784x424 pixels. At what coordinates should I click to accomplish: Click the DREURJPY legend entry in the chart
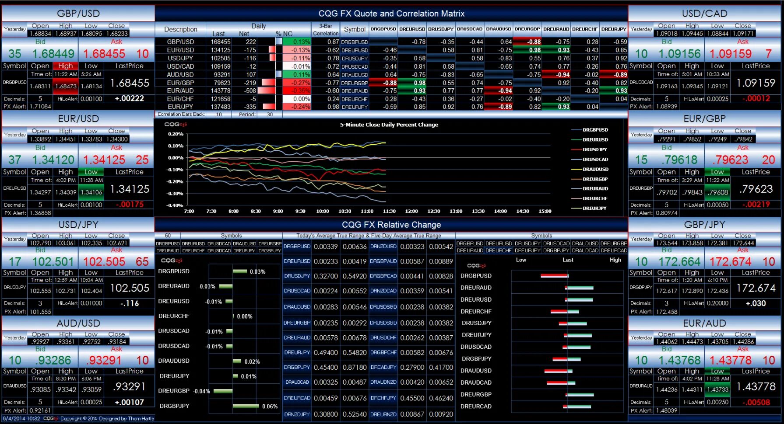click(x=589, y=208)
